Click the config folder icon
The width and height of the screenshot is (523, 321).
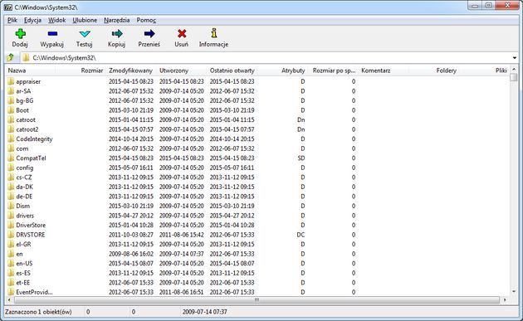pyautogui.click(x=11, y=168)
